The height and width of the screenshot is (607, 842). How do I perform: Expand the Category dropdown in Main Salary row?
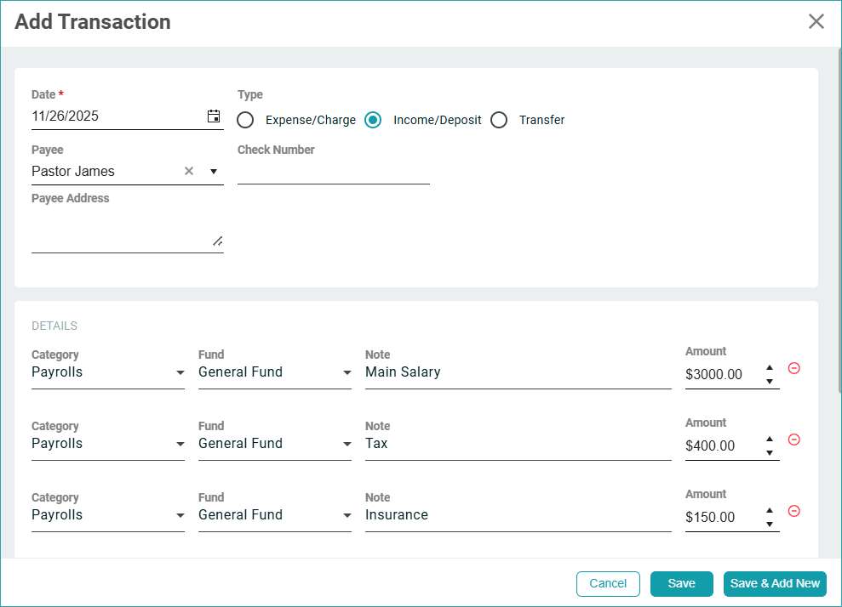pos(180,372)
